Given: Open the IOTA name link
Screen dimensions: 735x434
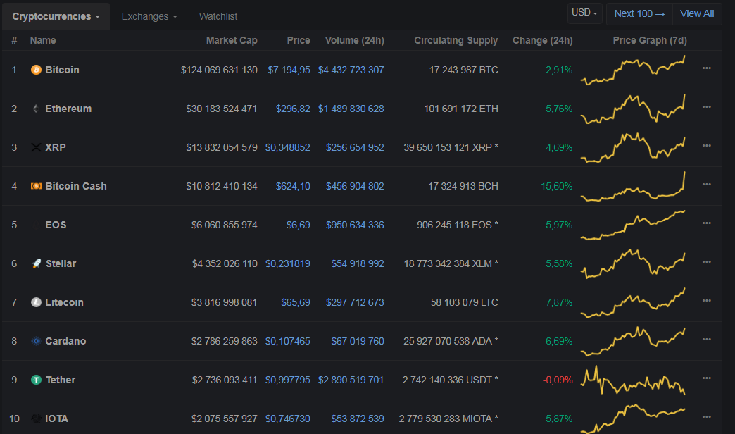Looking at the screenshot, I should tap(56, 418).
